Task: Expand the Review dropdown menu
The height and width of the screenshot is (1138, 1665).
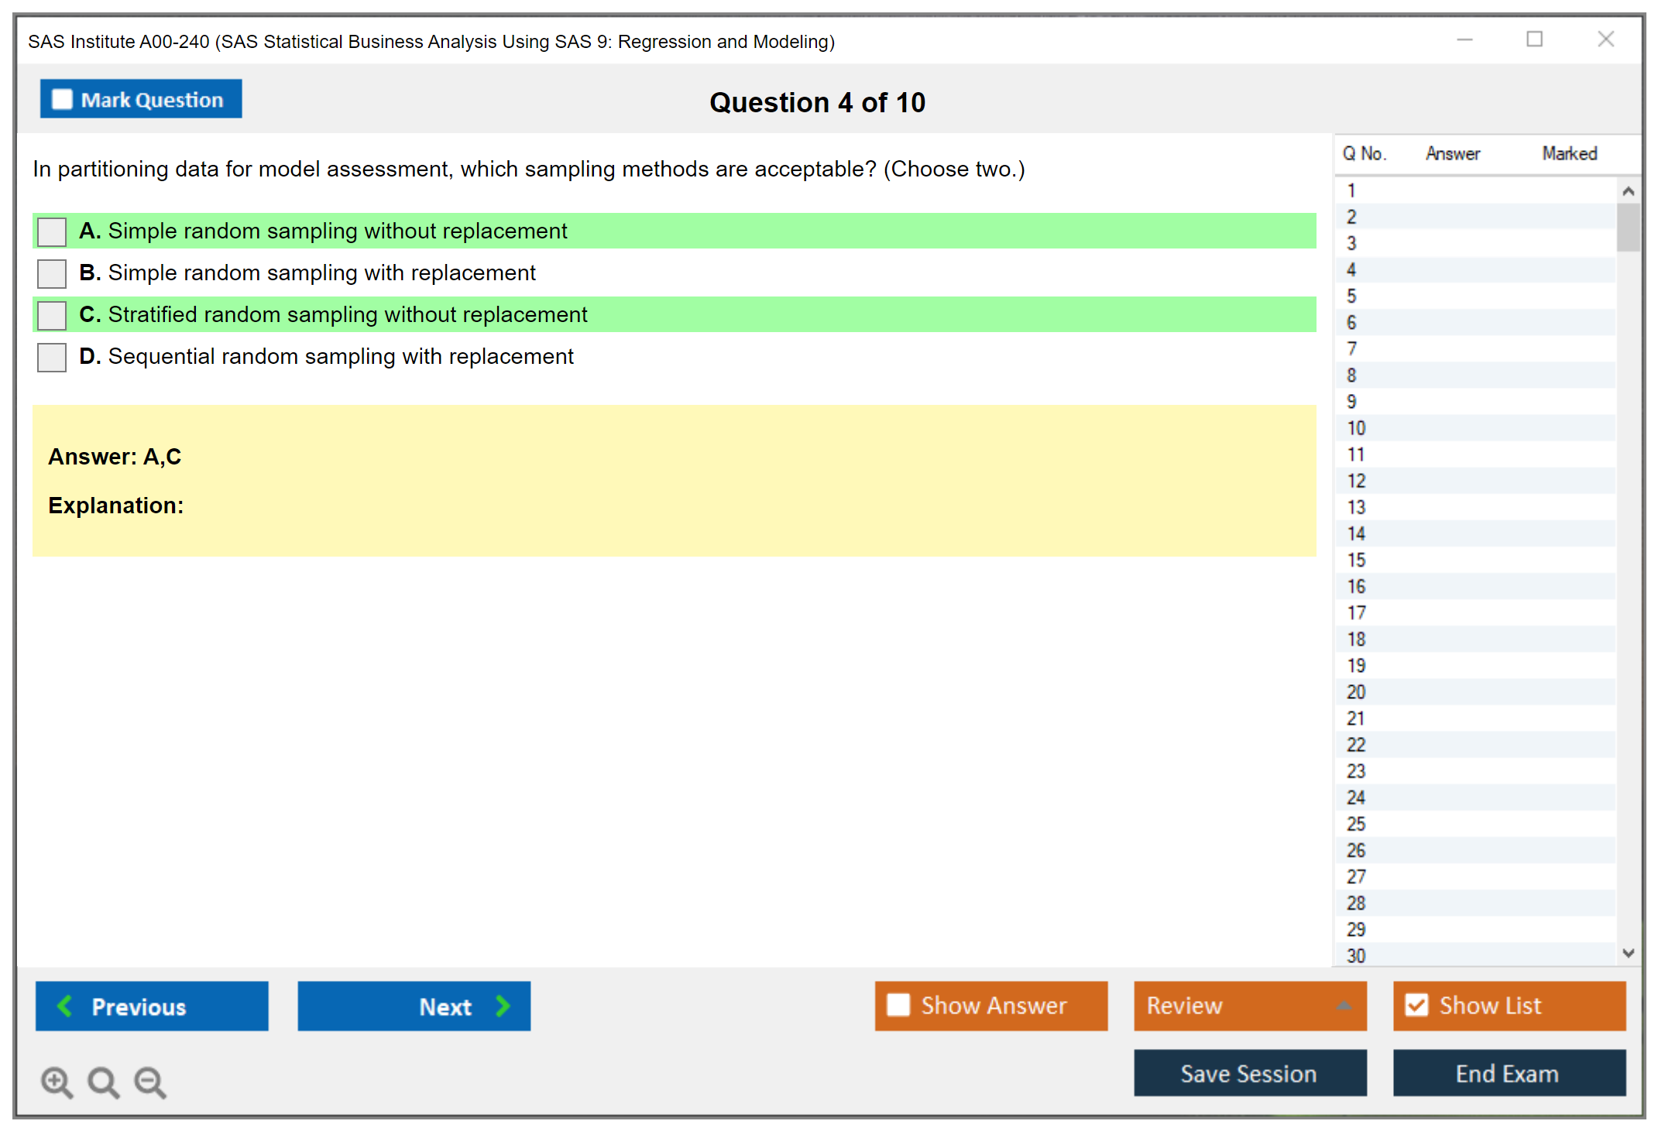Action: tap(1344, 1006)
